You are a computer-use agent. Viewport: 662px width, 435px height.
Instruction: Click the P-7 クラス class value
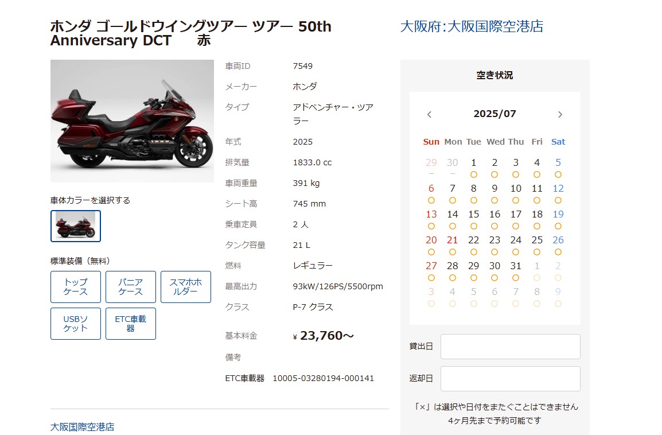[313, 307]
